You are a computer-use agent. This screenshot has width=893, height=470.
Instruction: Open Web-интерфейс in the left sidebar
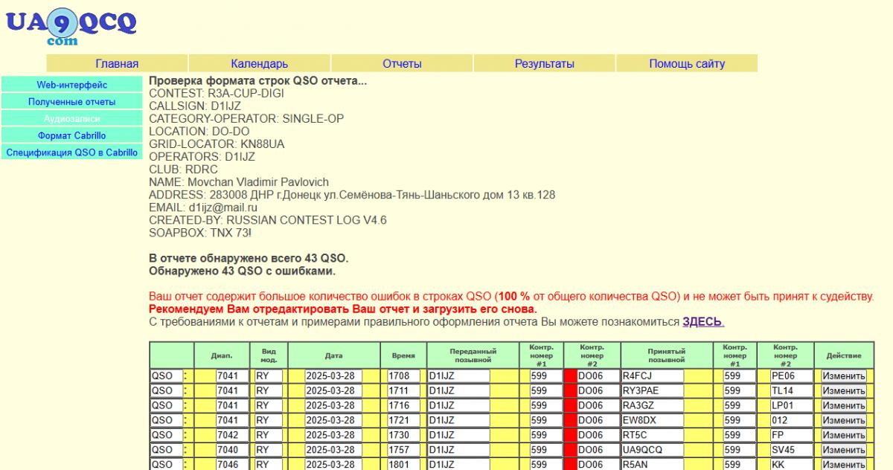[x=71, y=85]
